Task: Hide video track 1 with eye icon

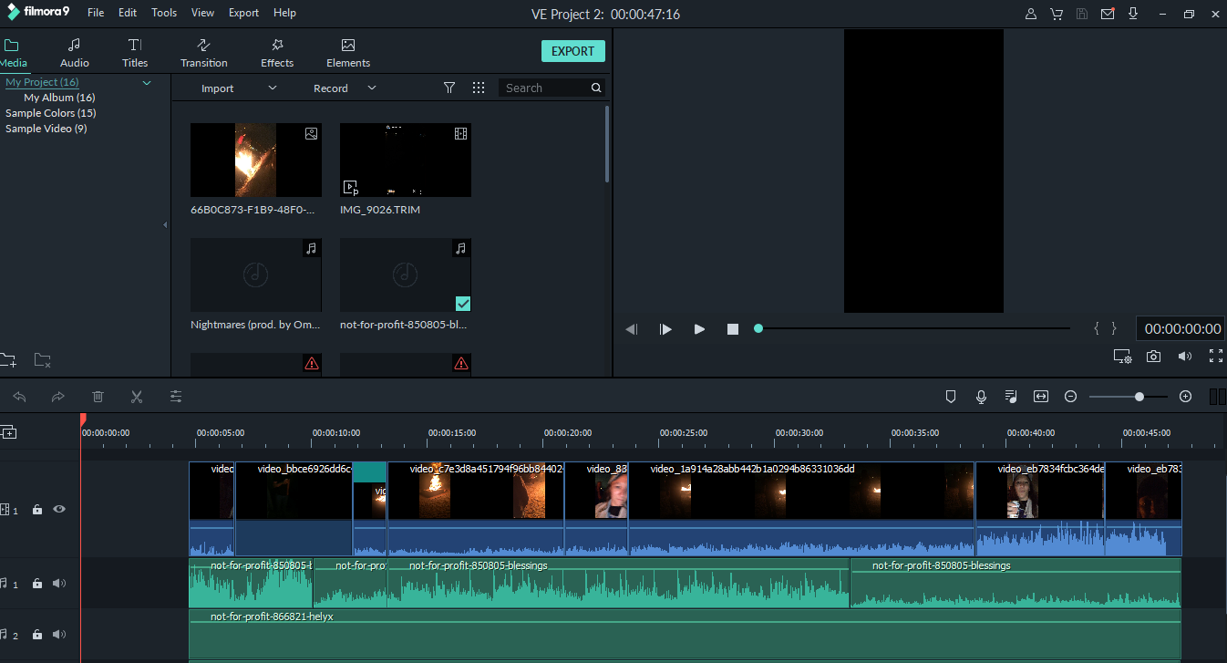Action: tap(59, 510)
